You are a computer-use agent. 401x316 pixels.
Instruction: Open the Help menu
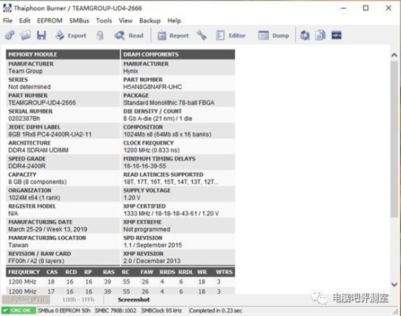[174, 21]
